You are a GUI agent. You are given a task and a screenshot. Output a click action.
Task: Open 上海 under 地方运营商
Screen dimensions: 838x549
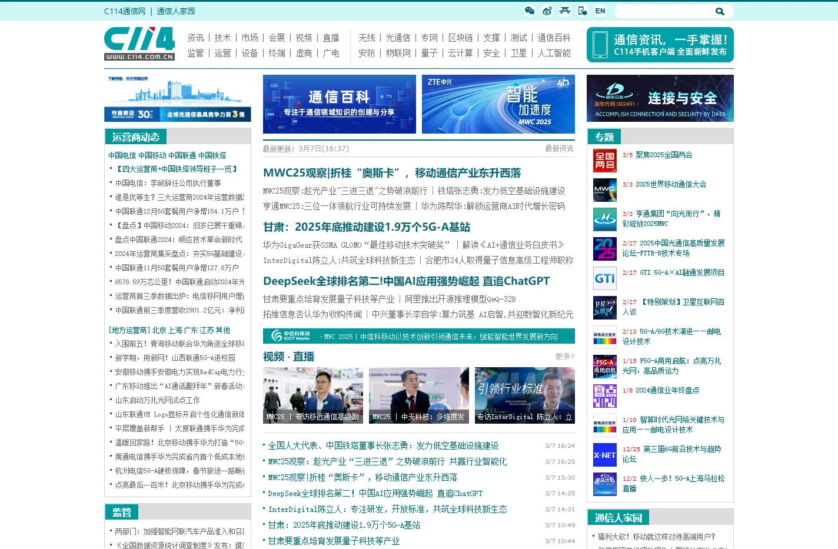point(176,330)
